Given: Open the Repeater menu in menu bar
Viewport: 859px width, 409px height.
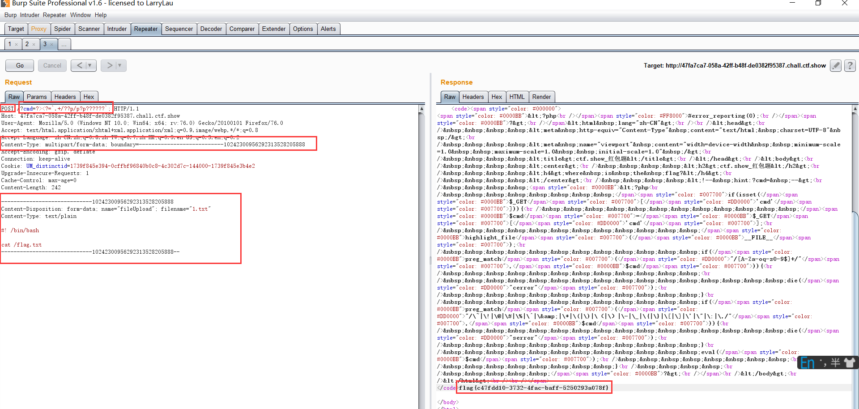Looking at the screenshot, I should 55,15.
